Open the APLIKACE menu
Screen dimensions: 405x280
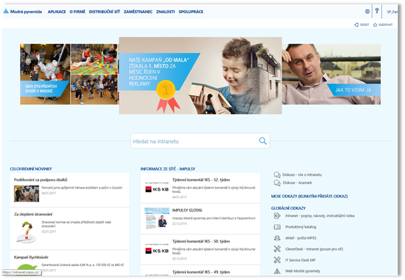56,11
